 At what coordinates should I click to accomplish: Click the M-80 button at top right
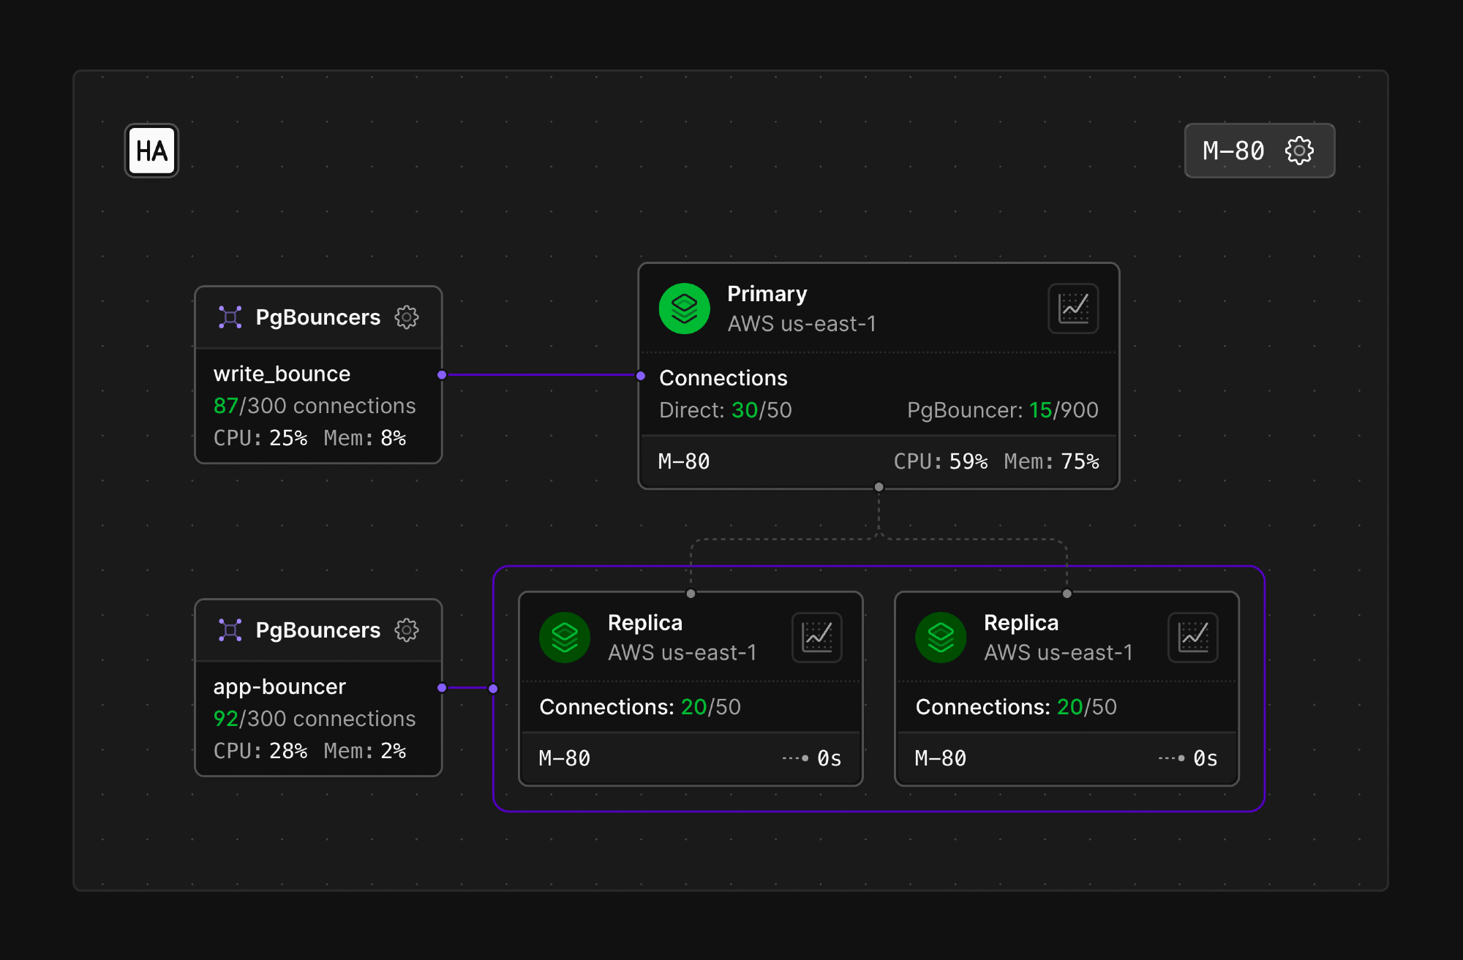1234,151
